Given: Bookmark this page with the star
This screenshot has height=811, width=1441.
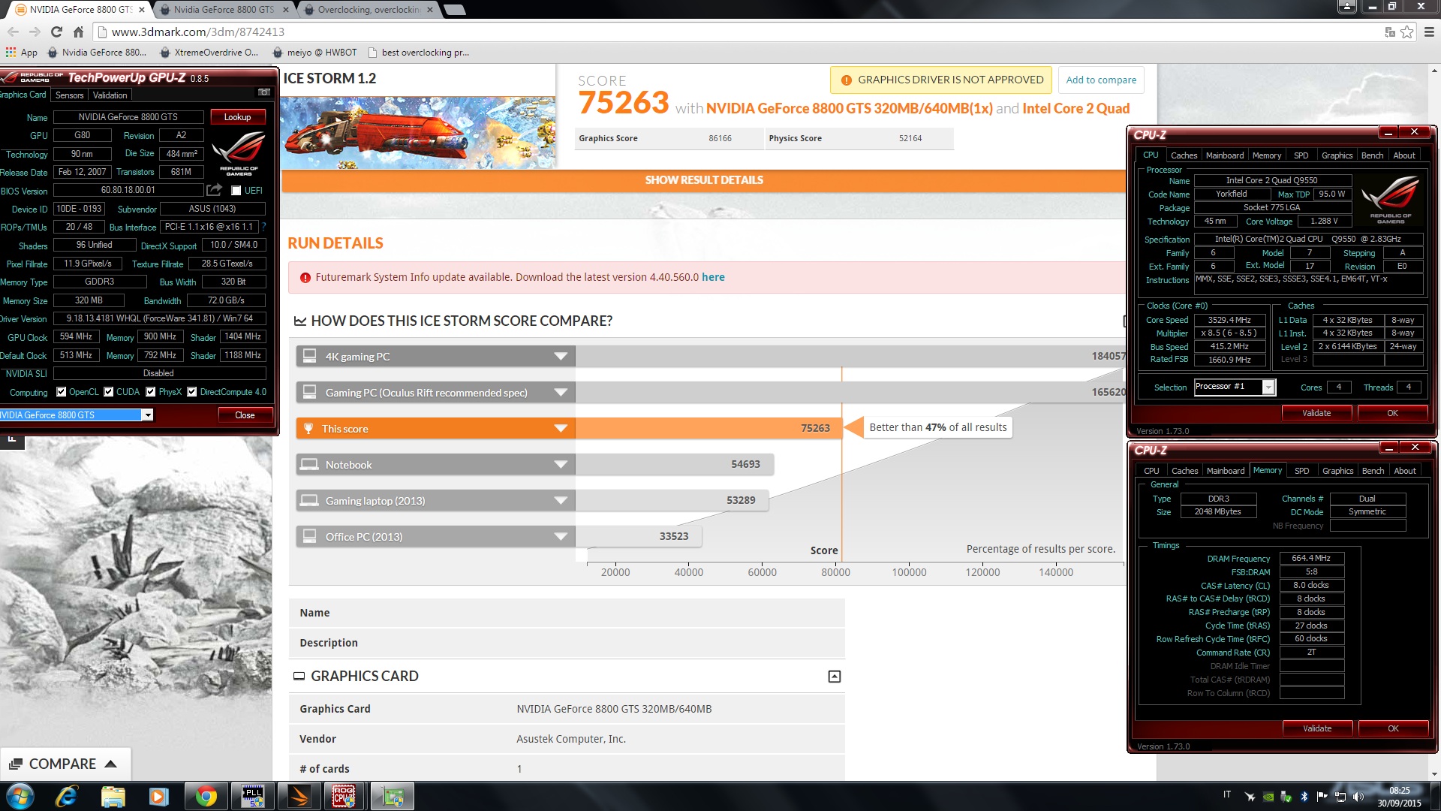Looking at the screenshot, I should click(x=1407, y=32).
